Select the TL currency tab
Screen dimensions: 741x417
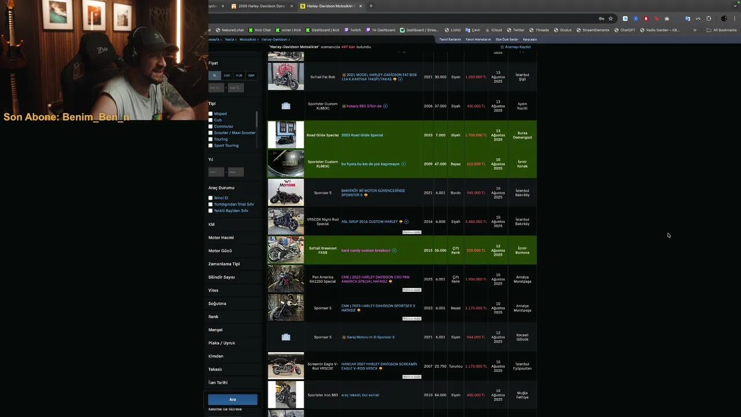215,75
